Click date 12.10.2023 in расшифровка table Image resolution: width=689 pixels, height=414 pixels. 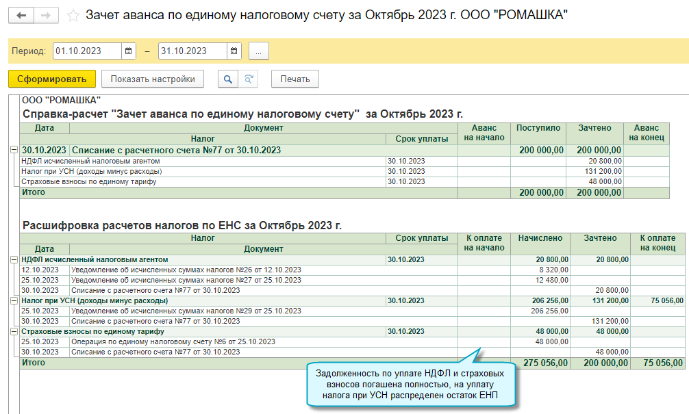click(x=40, y=270)
